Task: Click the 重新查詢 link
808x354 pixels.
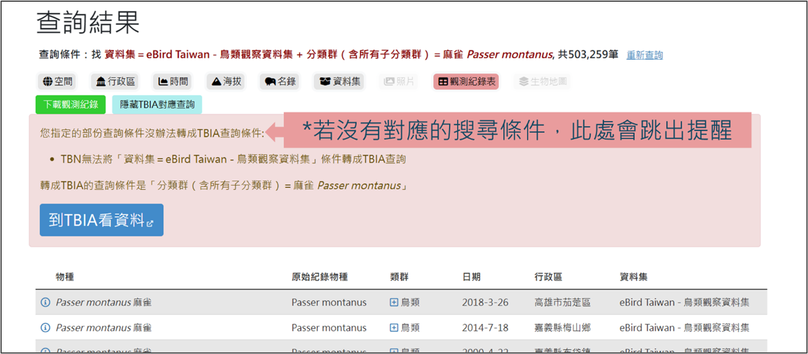Action: coord(645,56)
